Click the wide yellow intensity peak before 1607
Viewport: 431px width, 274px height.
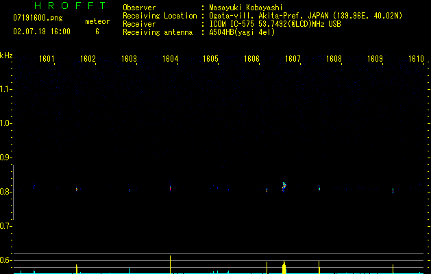point(284,267)
